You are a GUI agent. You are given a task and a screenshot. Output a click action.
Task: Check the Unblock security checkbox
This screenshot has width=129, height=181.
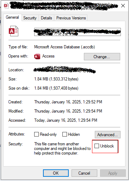point(97,146)
